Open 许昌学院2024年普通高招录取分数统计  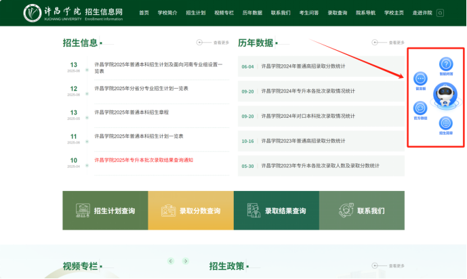click(303, 66)
